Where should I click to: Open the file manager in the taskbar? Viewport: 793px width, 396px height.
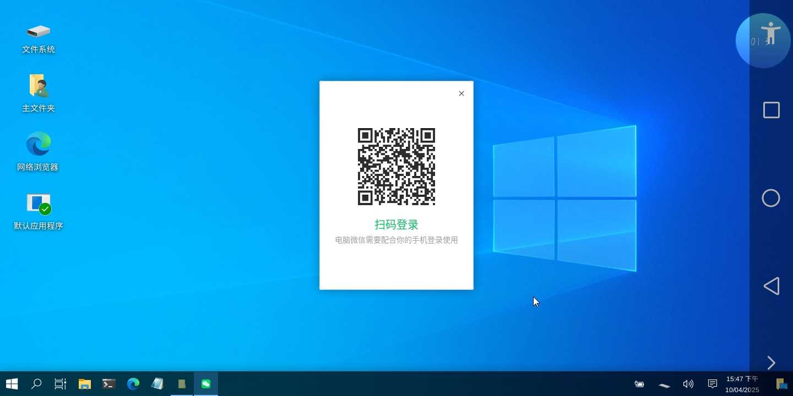pyautogui.click(x=85, y=384)
